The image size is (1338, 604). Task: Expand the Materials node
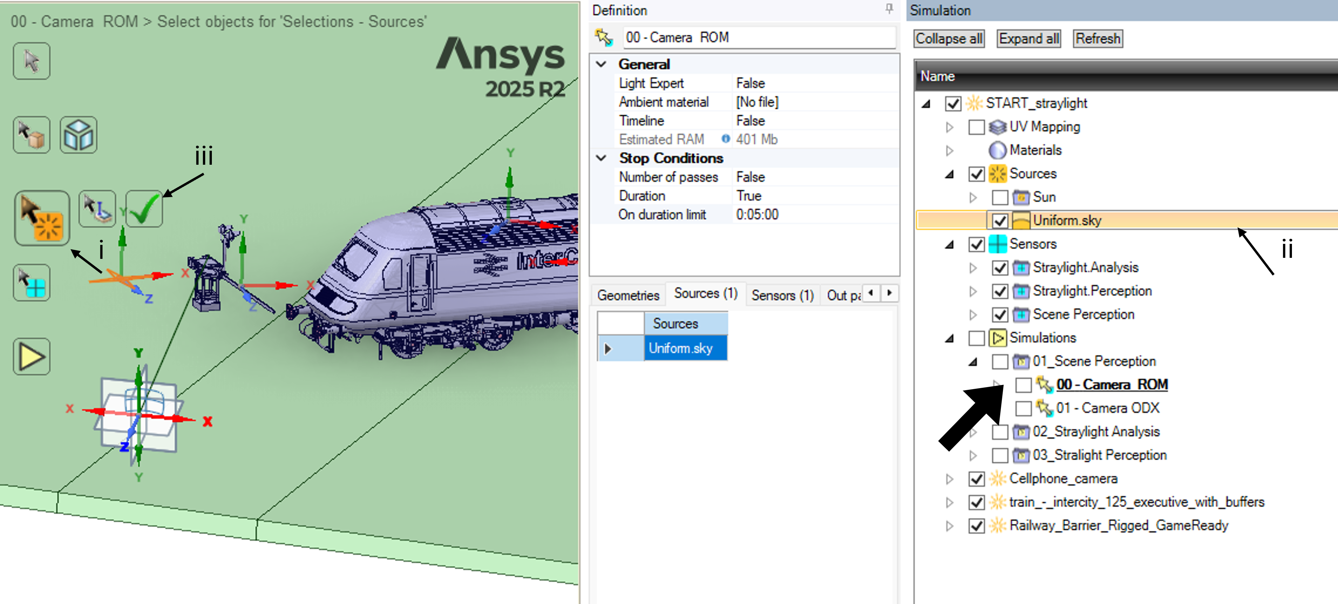point(949,150)
